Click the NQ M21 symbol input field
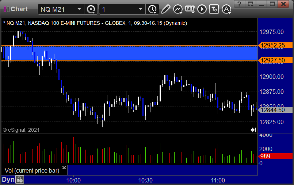Screen dimensions: 294x185 click(61, 9)
